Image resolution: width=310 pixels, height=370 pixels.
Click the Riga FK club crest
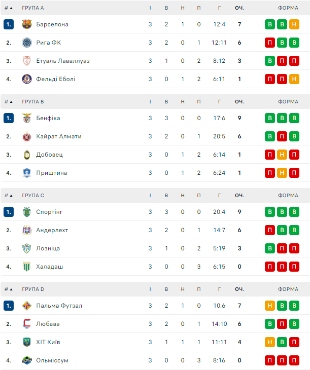[27, 43]
